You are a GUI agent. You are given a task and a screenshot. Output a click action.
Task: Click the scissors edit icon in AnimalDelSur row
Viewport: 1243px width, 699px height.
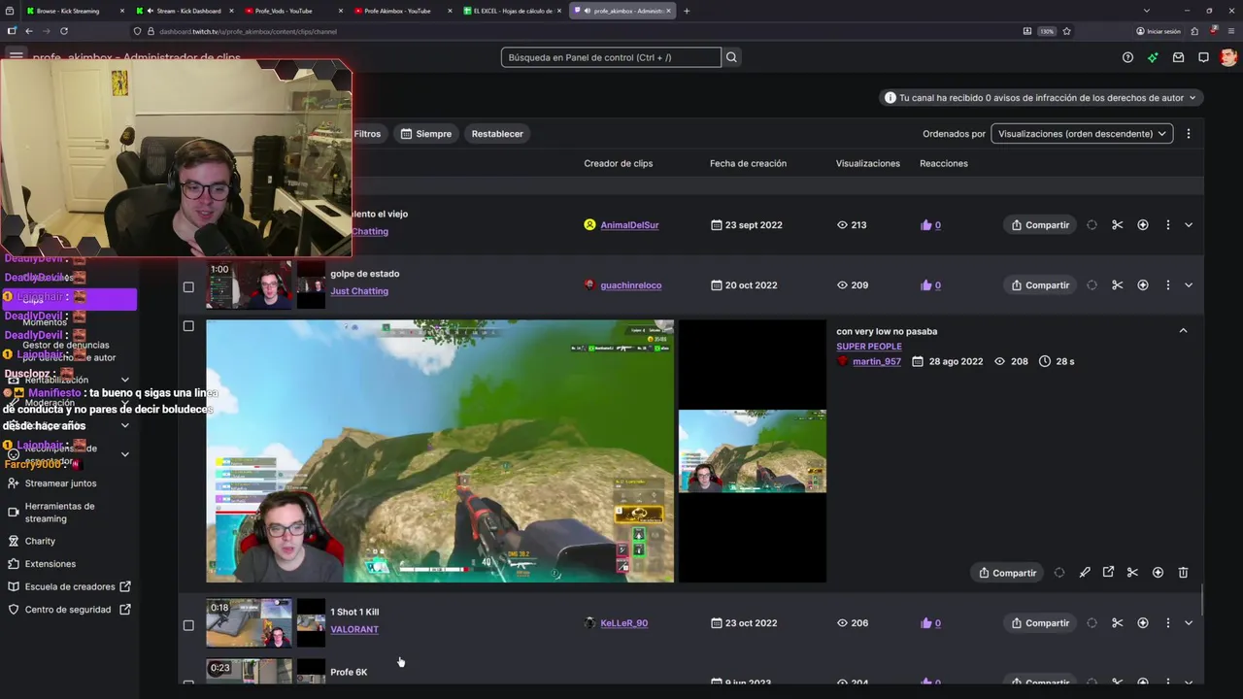pos(1117,225)
